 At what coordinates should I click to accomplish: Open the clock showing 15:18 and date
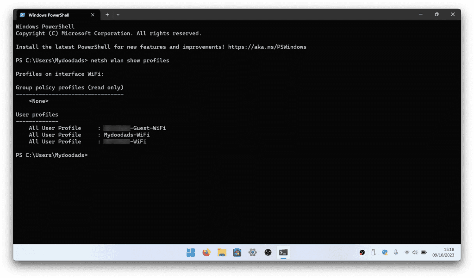pos(443,252)
